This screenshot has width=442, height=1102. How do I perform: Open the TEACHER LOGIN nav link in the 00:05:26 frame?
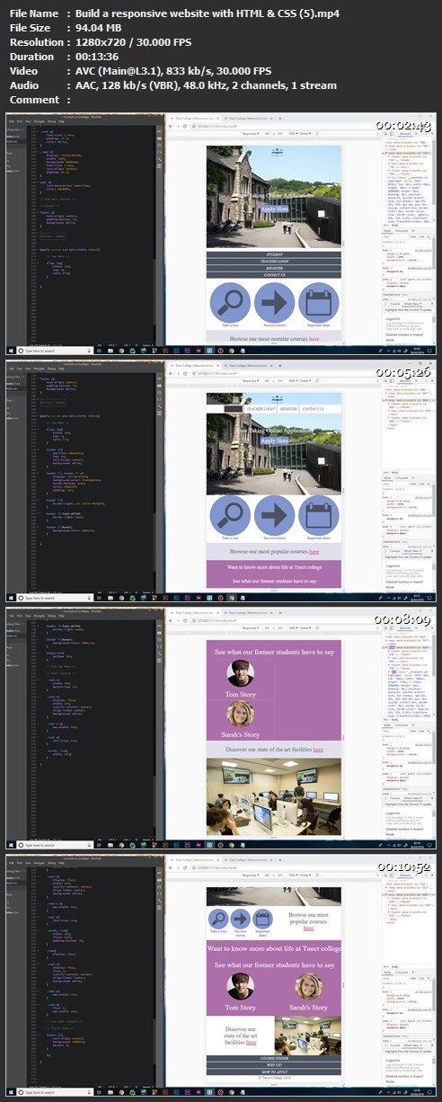260,409
